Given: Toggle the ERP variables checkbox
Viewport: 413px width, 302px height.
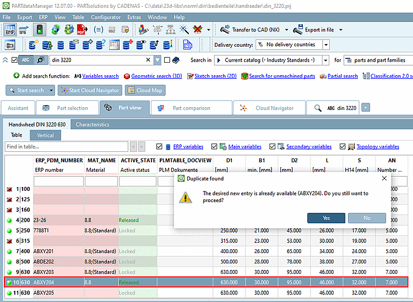Looking at the screenshot, I should click(x=160, y=147).
